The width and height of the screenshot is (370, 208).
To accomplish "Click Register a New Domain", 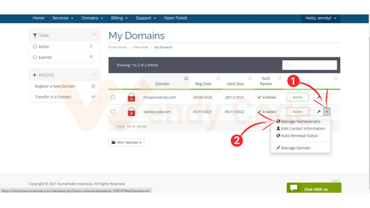I will (x=55, y=86).
